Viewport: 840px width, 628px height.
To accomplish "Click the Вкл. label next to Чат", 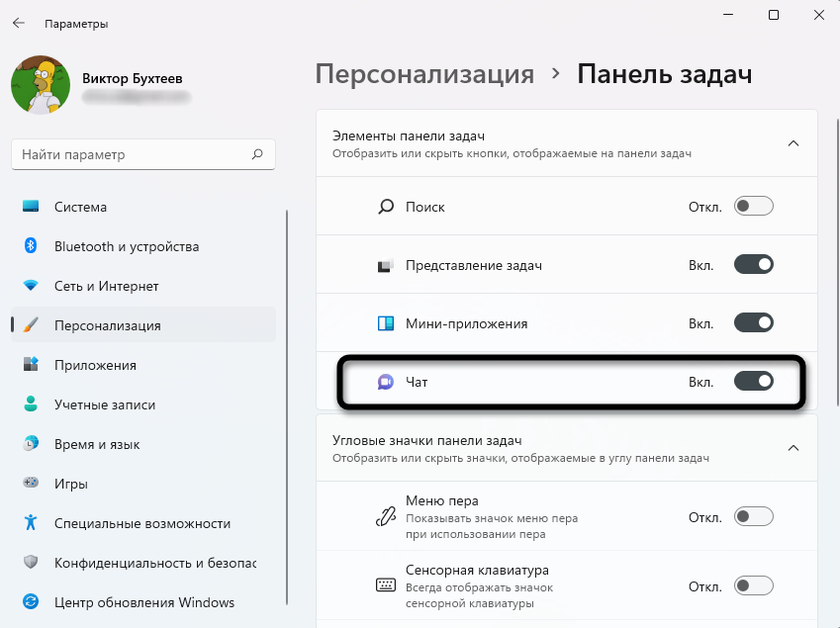I will pos(701,383).
